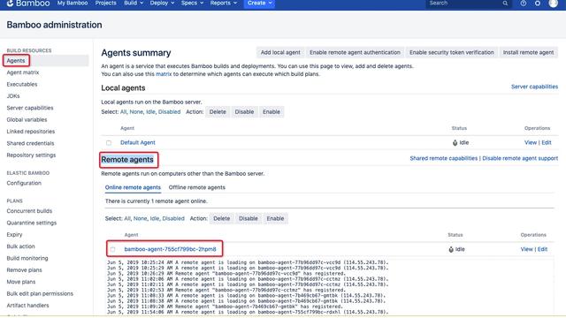Expand the Deploy dropdown menu
566x318 pixels.
162,3
